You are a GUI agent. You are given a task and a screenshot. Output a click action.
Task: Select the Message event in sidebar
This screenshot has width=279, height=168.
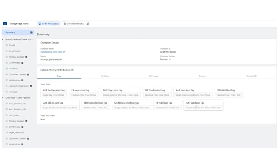click(13, 92)
